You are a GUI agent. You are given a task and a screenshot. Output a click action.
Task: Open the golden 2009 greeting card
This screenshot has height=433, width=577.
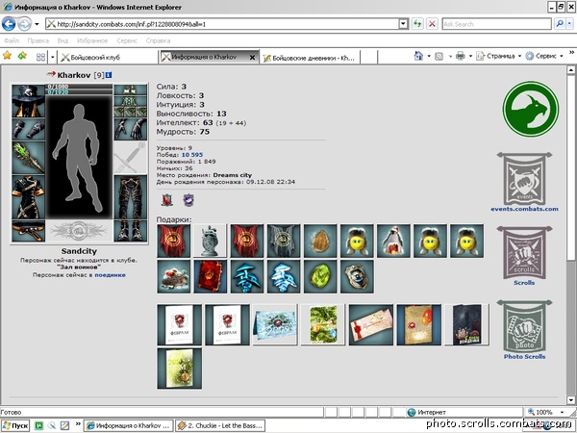[180, 369]
